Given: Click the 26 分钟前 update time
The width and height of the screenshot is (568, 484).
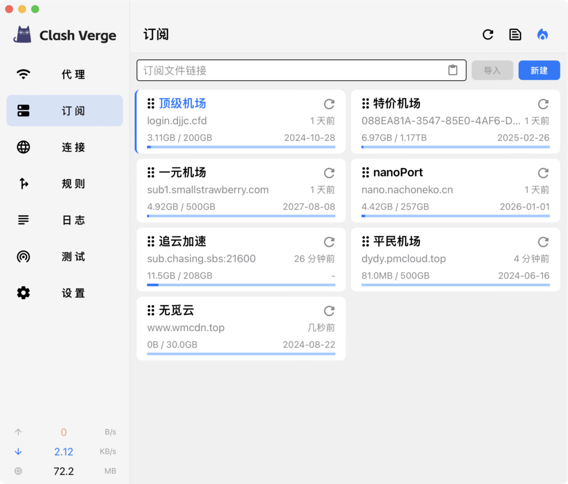Looking at the screenshot, I should [315, 259].
